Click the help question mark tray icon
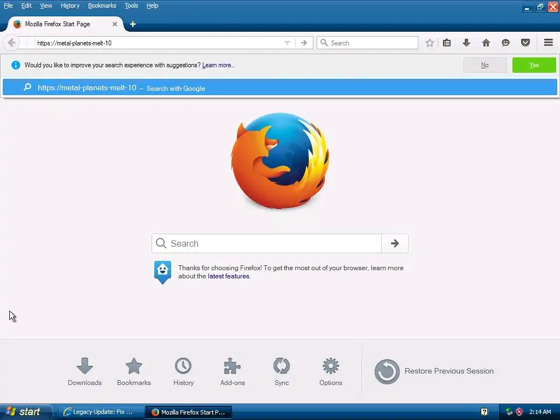This screenshot has height=420, width=560. 485,412
